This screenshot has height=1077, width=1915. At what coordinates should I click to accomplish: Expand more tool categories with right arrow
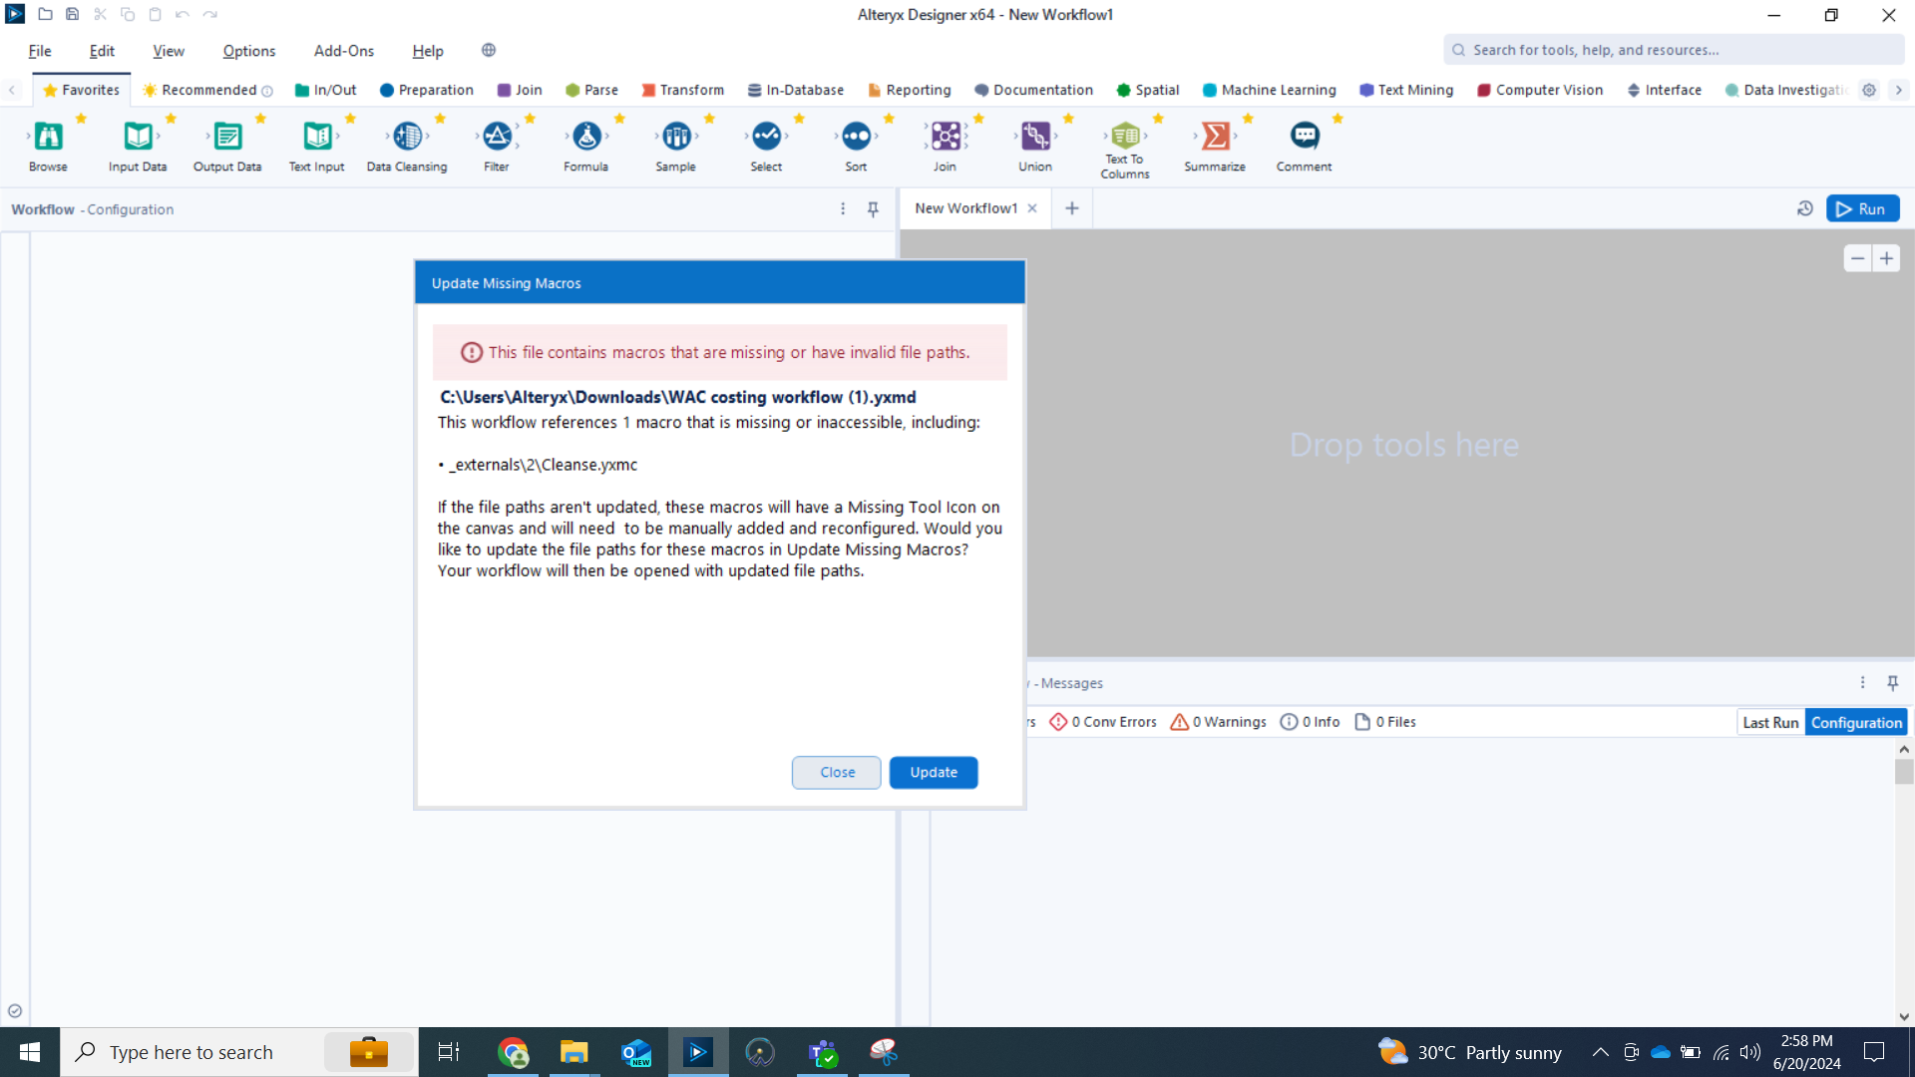pos(1899,90)
